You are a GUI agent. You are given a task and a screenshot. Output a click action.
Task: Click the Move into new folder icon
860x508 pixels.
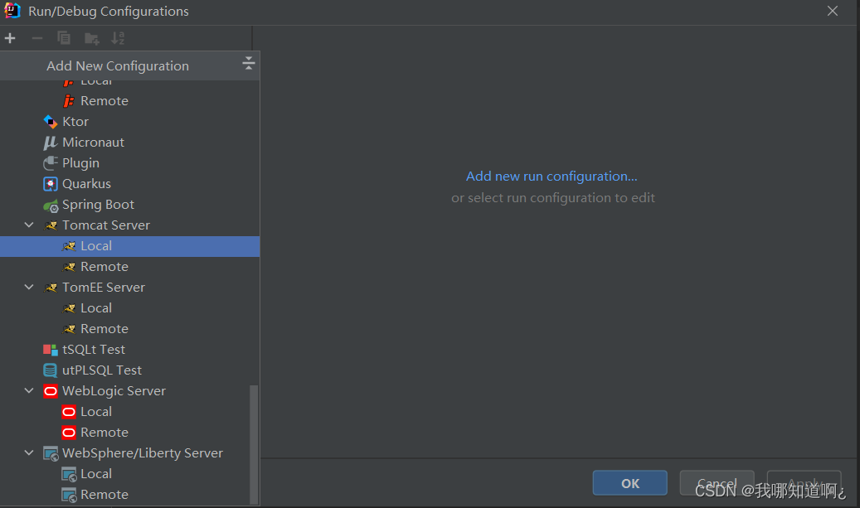coord(91,38)
